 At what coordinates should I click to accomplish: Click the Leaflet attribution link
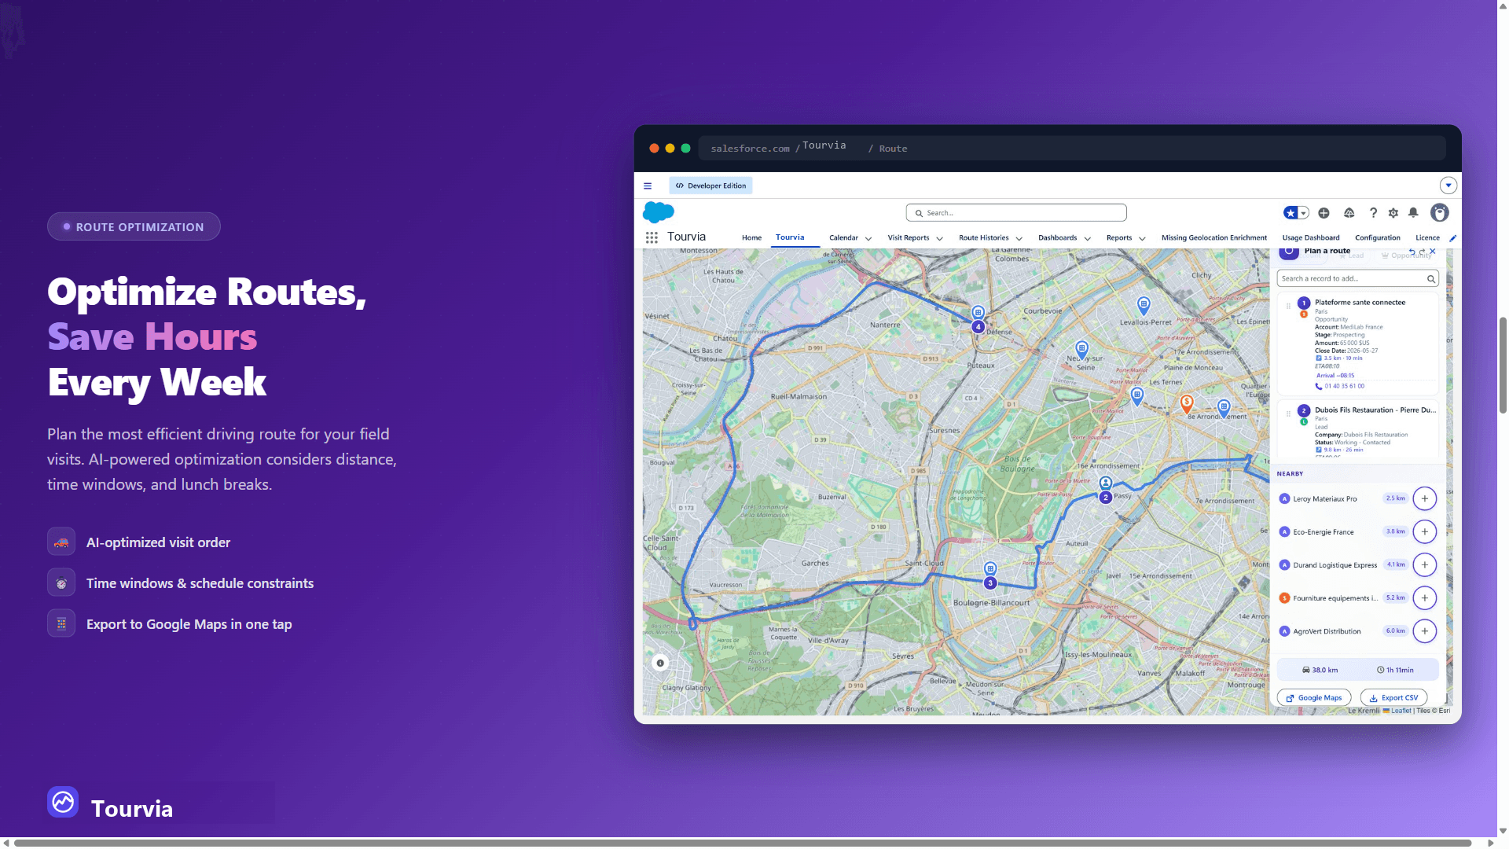[x=1401, y=711]
